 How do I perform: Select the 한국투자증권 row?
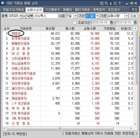pos(68,38)
